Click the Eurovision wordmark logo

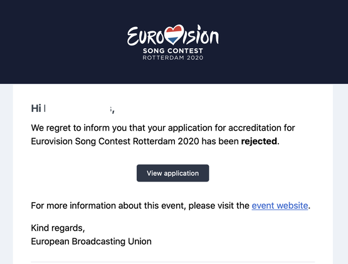(173, 35)
